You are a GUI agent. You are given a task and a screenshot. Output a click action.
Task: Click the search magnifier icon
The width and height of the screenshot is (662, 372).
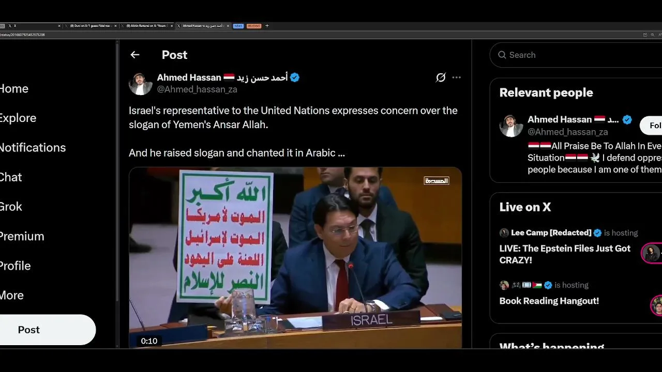[x=502, y=55]
